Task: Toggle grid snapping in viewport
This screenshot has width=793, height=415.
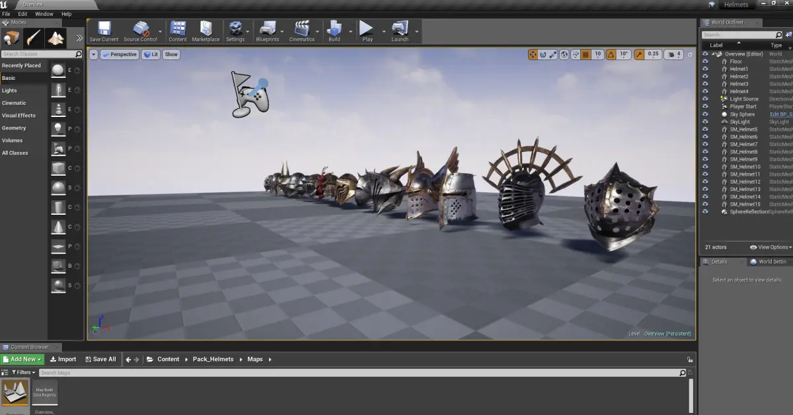Action: tap(586, 54)
